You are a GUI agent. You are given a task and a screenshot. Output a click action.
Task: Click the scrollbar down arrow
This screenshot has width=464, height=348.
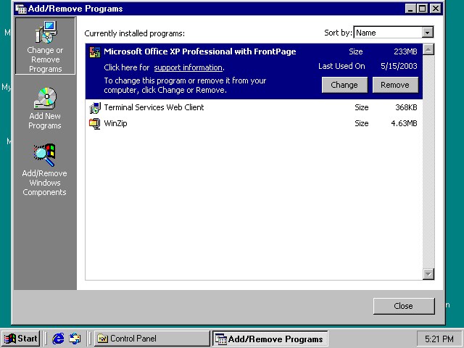[428, 274]
